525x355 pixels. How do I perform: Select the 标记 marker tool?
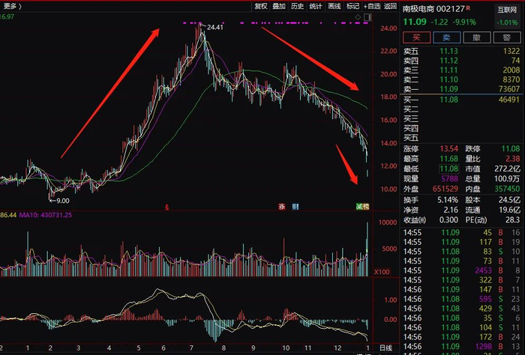click(x=352, y=6)
